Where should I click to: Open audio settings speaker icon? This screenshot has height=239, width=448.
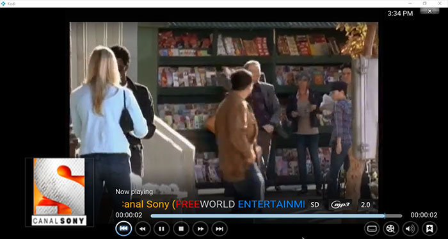tap(410, 229)
